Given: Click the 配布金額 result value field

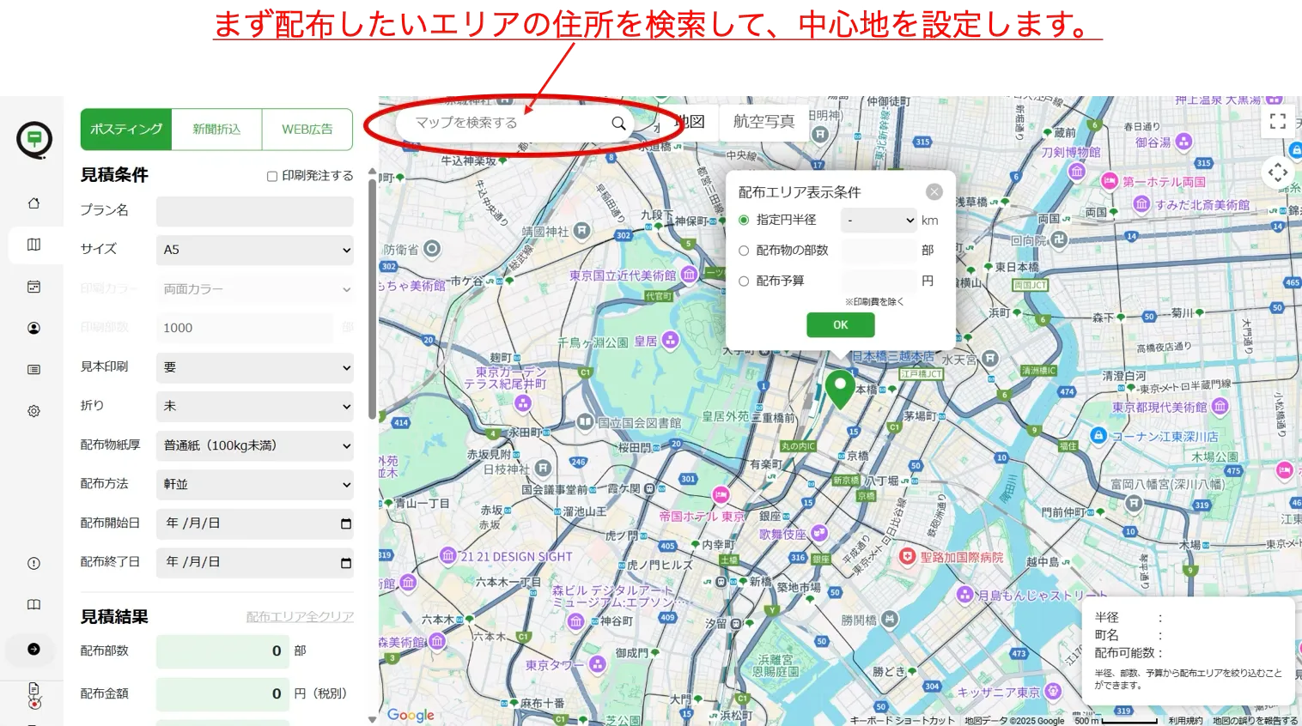Looking at the screenshot, I should [223, 694].
